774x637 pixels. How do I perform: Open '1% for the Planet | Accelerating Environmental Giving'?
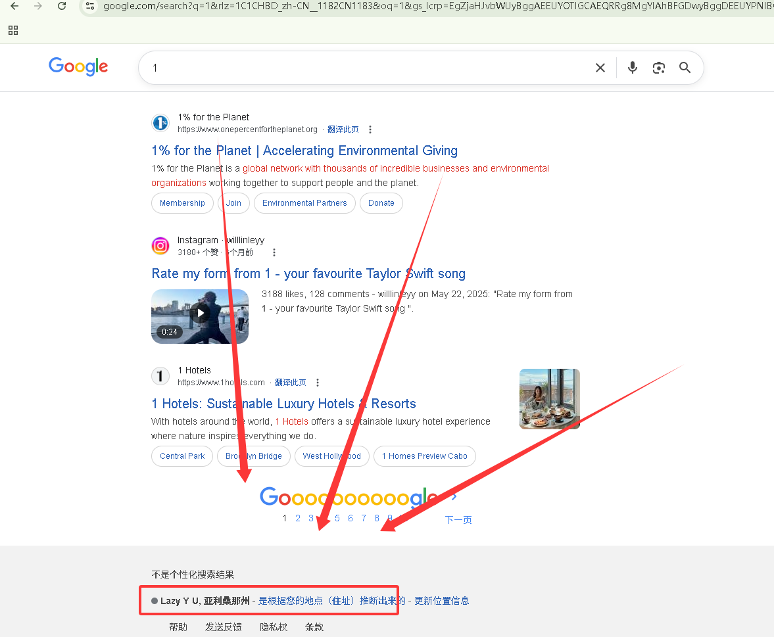[304, 151]
